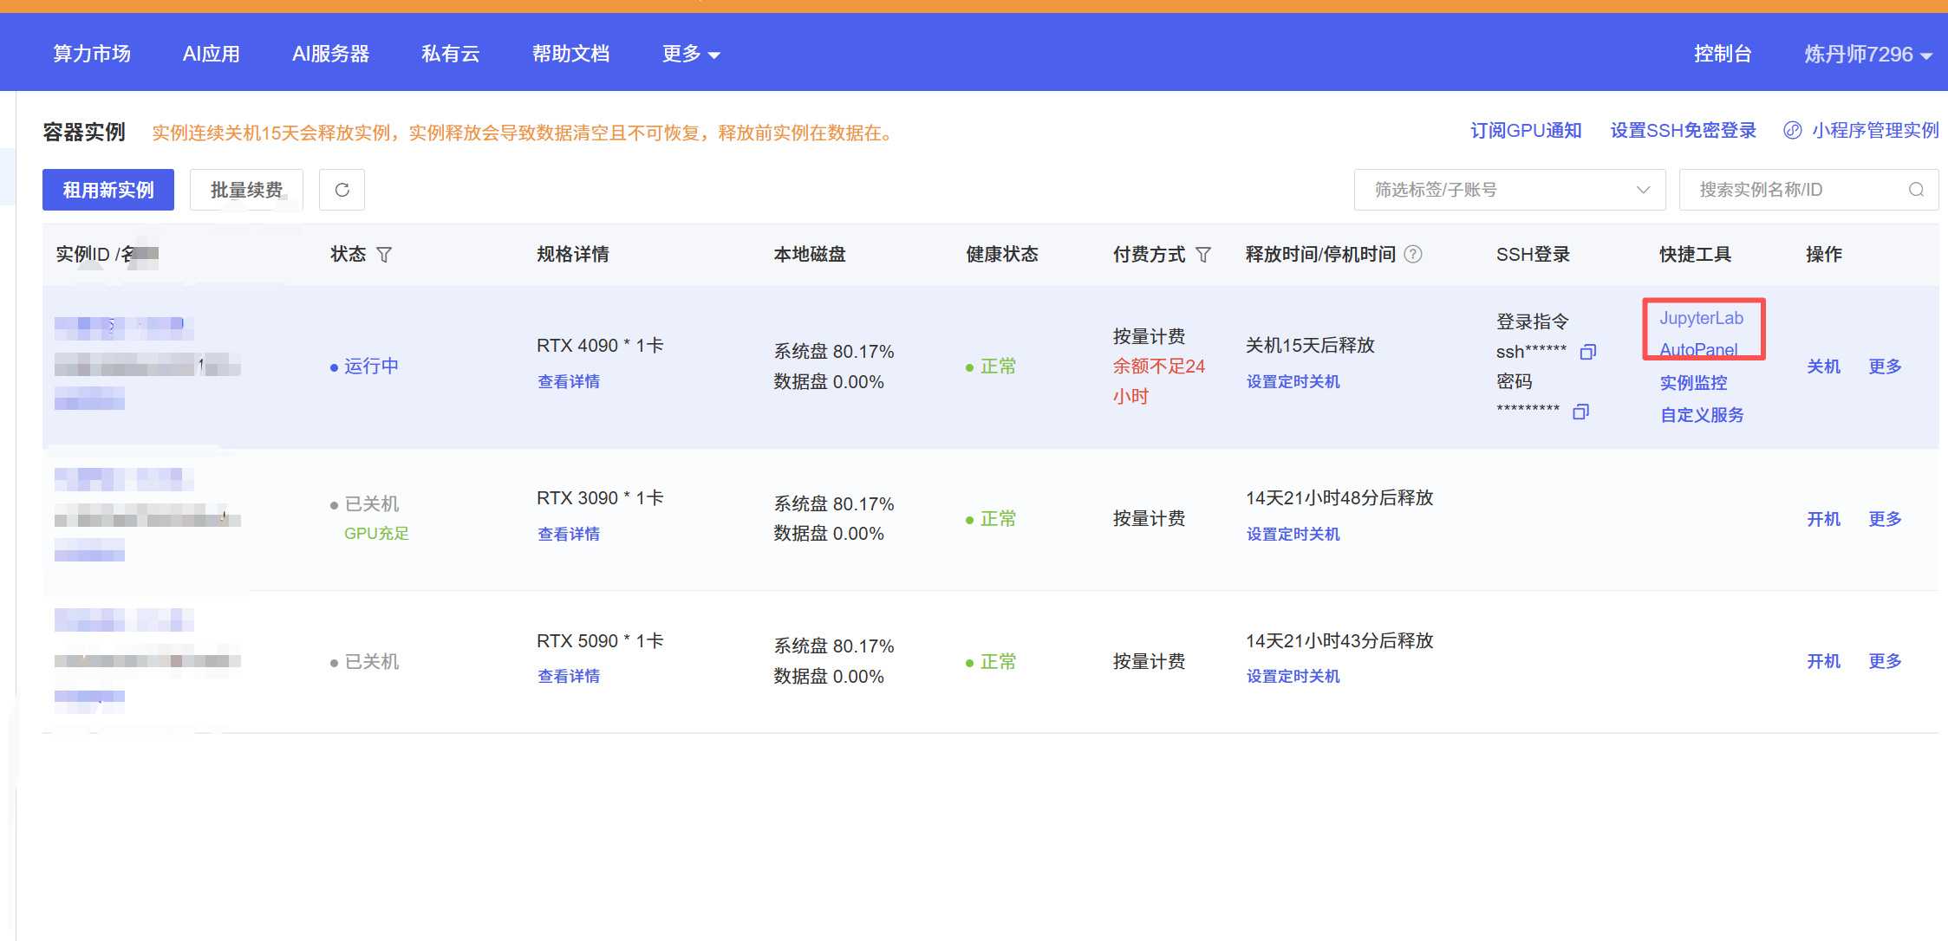Viewport: 1948px width, 941px height.
Task: Focus the 搜索实例名称/ID search field
Action: [x=1795, y=190]
